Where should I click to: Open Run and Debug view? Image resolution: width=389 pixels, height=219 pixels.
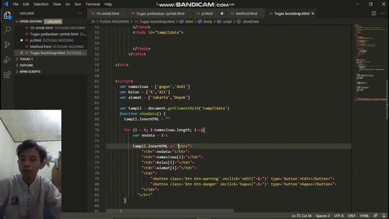point(7,60)
